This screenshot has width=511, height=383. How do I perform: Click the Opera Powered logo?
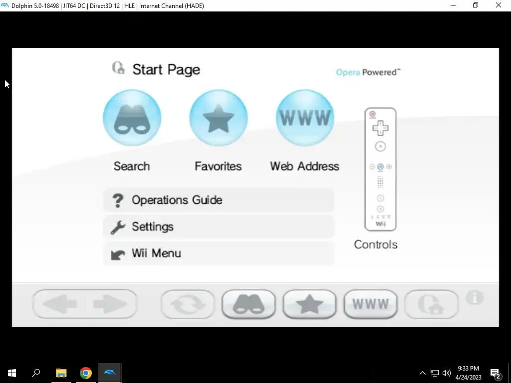pyautogui.click(x=368, y=72)
